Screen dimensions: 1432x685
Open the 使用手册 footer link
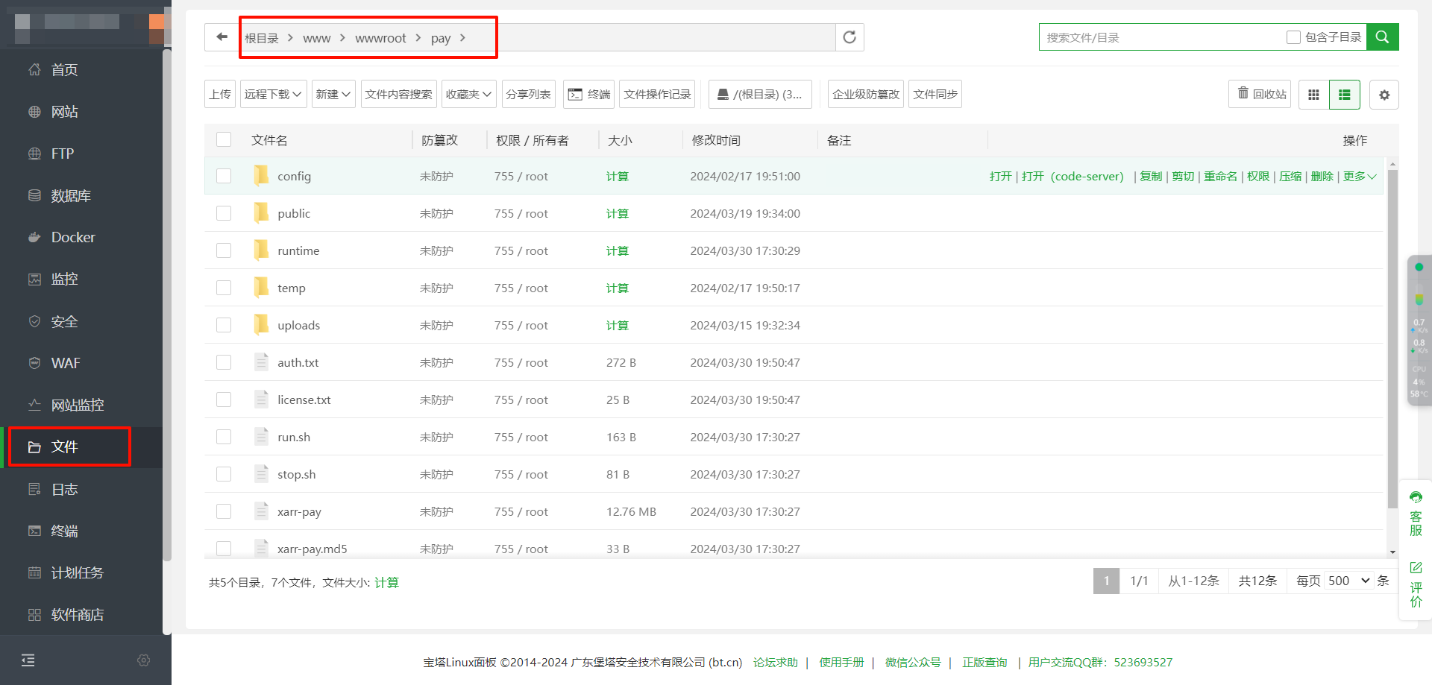pos(841,662)
